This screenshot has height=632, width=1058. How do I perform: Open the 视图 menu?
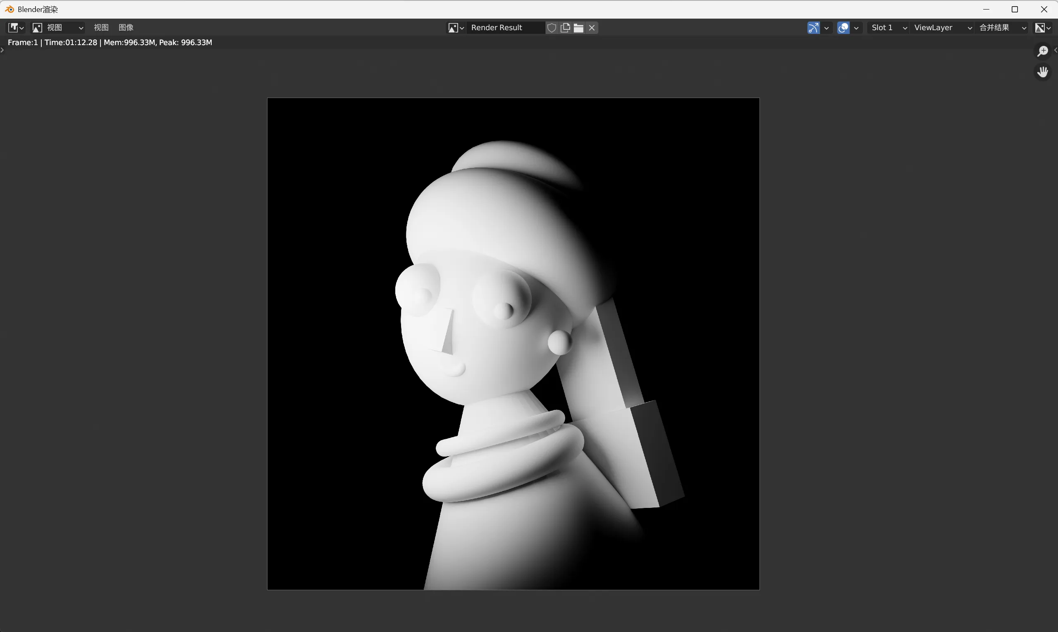[101, 28]
